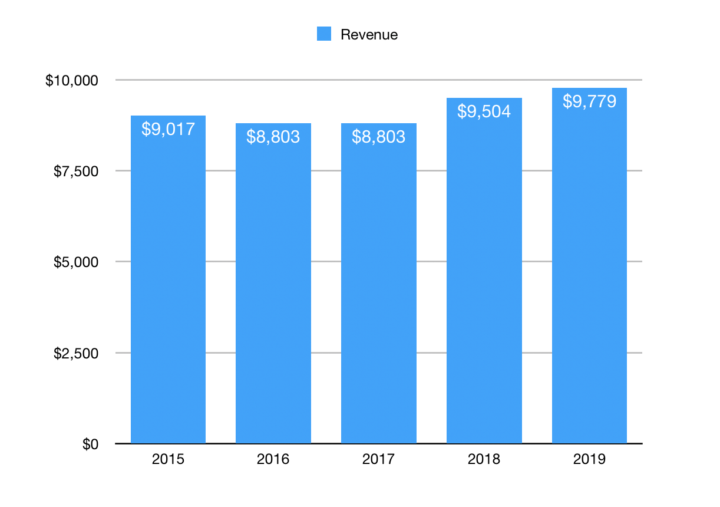720x507 pixels.
Task: Select the Revenue legend label
Action: pos(369,35)
